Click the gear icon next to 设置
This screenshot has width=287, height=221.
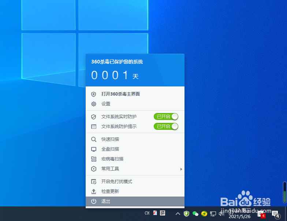click(94, 104)
